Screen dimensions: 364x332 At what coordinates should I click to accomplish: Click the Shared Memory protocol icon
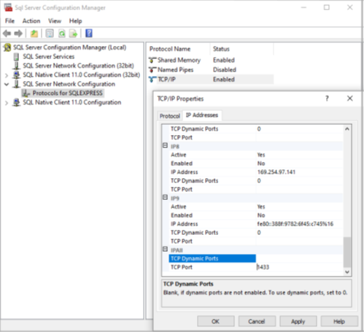(152, 60)
